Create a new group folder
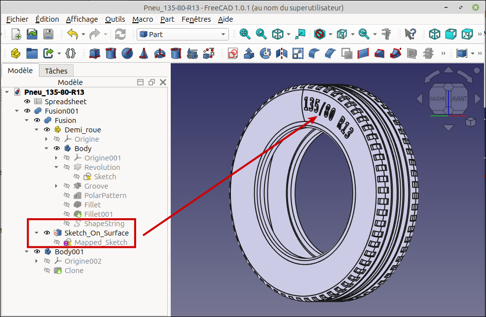Screen dimensions: 486x317 [x=32, y=53]
